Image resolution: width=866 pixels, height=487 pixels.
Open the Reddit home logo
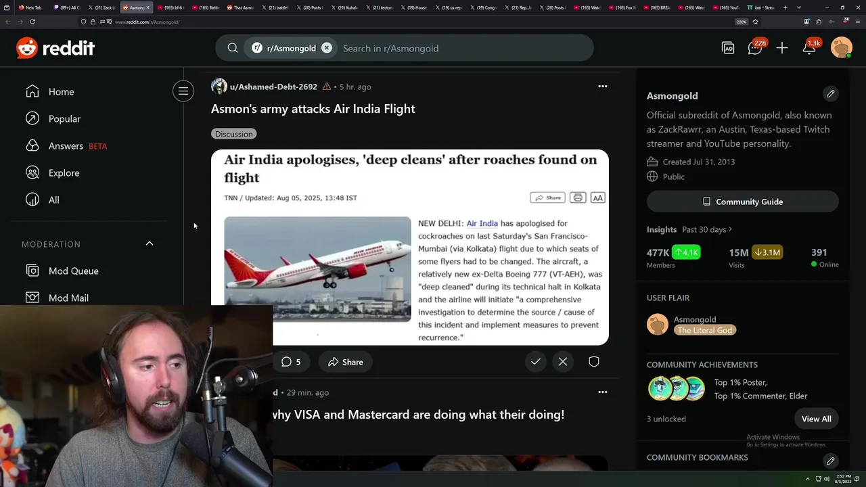pyautogui.click(x=55, y=48)
